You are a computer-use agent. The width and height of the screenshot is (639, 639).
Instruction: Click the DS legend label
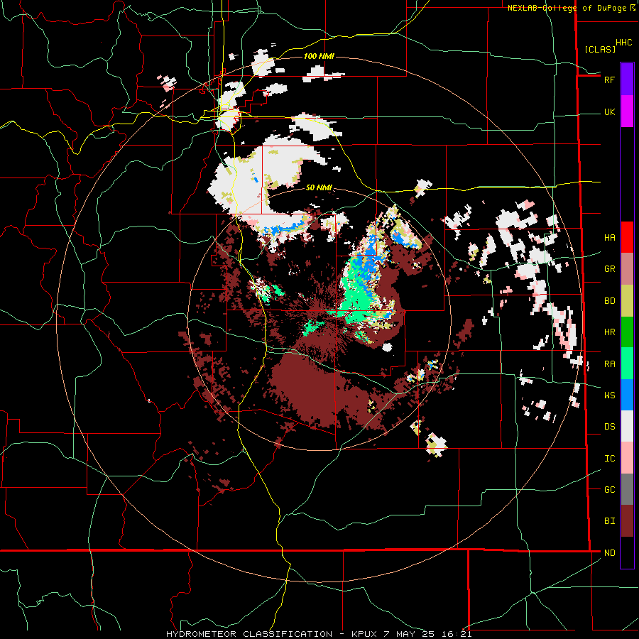pos(609,427)
